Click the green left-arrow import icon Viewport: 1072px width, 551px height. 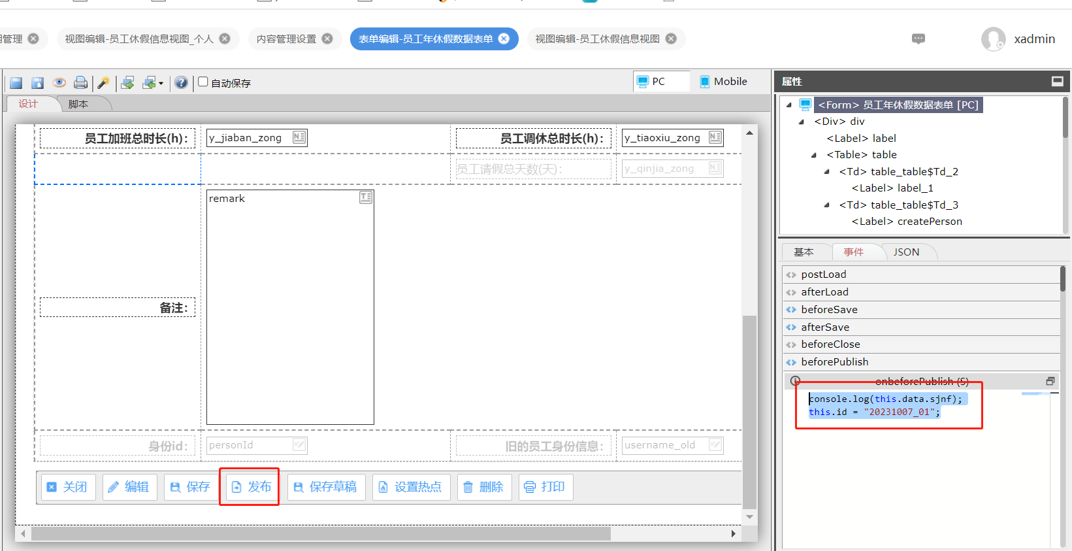149,82
